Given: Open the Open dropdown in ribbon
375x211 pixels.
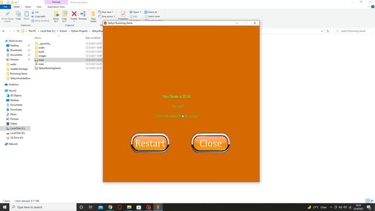Looking at the screenshot, I should click(x=135, y=12).
